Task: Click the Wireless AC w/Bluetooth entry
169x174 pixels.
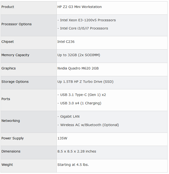Action: coord(88,125)
